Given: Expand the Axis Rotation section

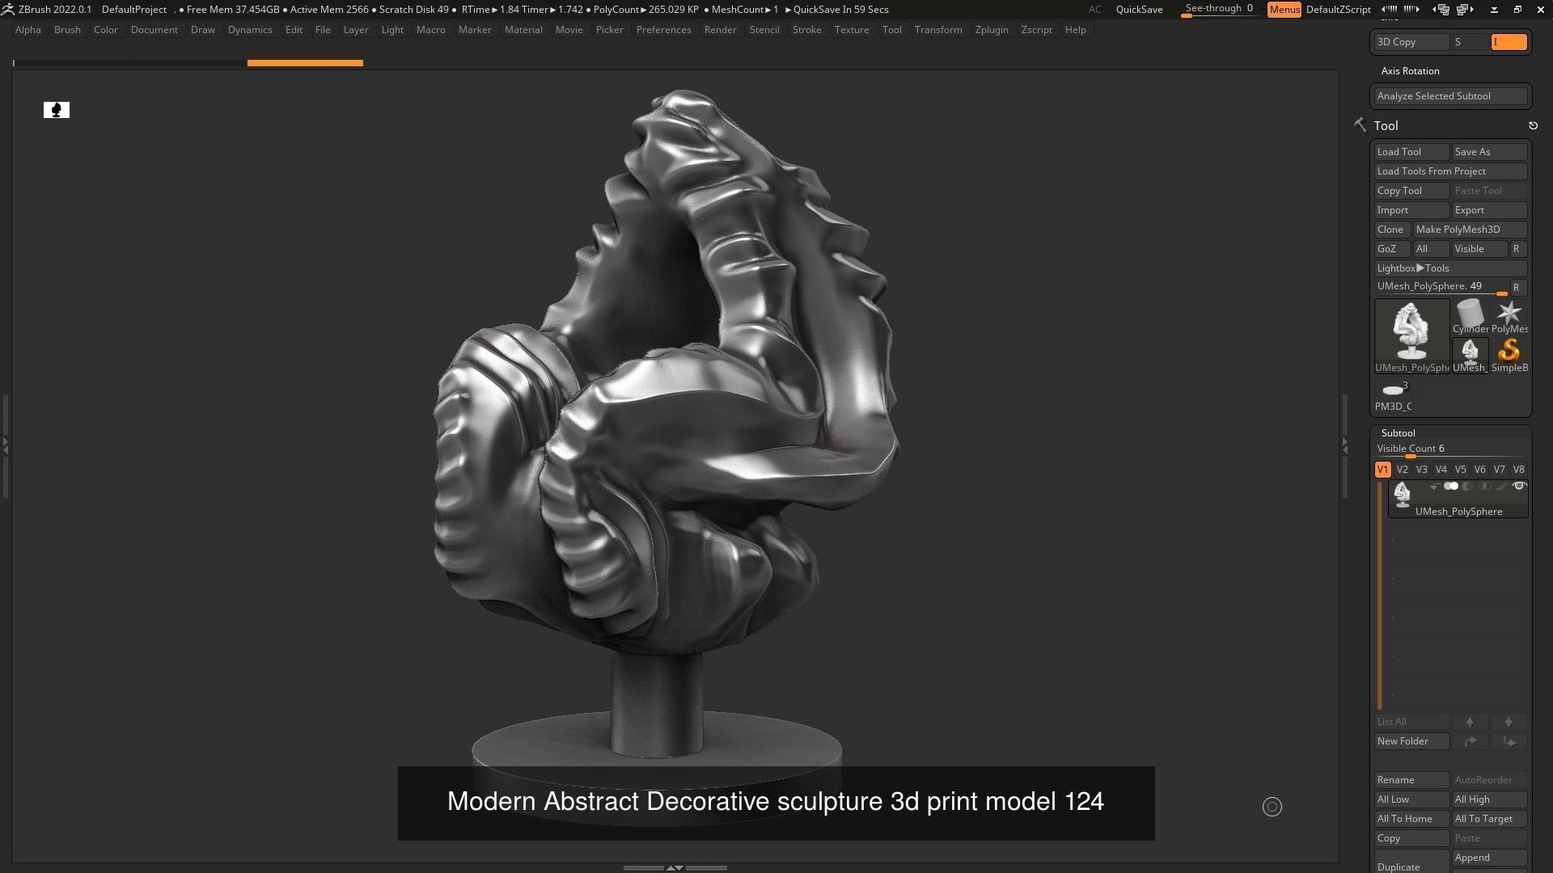Looking at the screenshot, I should coord(1410,71).
